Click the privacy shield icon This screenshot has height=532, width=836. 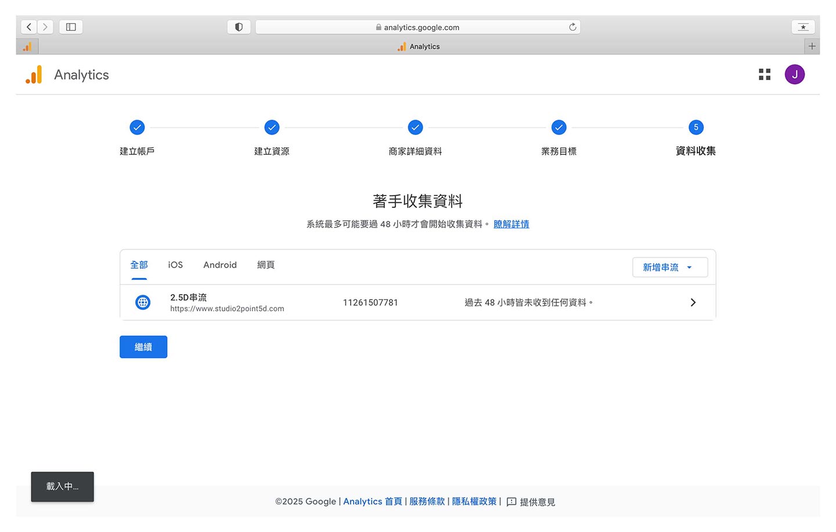(239, 27)
